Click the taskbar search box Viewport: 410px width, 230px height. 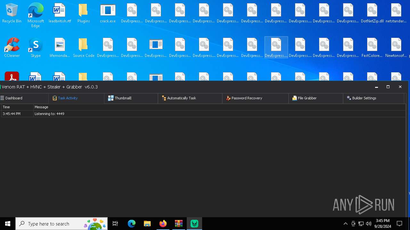pyautogui.click(x=61, y=224)
